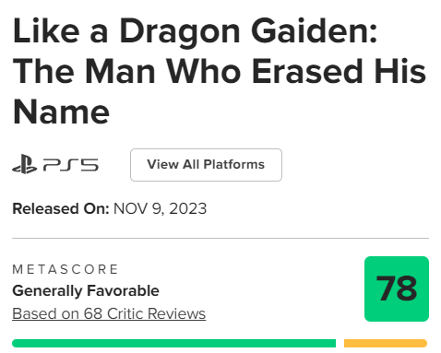
Task: Open the Based on 68 Critic Reviews link
Action: pyautogui.click(x=109, y=314)
